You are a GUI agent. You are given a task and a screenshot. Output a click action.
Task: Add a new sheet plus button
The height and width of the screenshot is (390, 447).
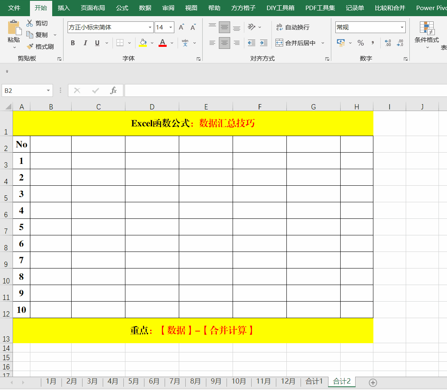tap(373, 382)
